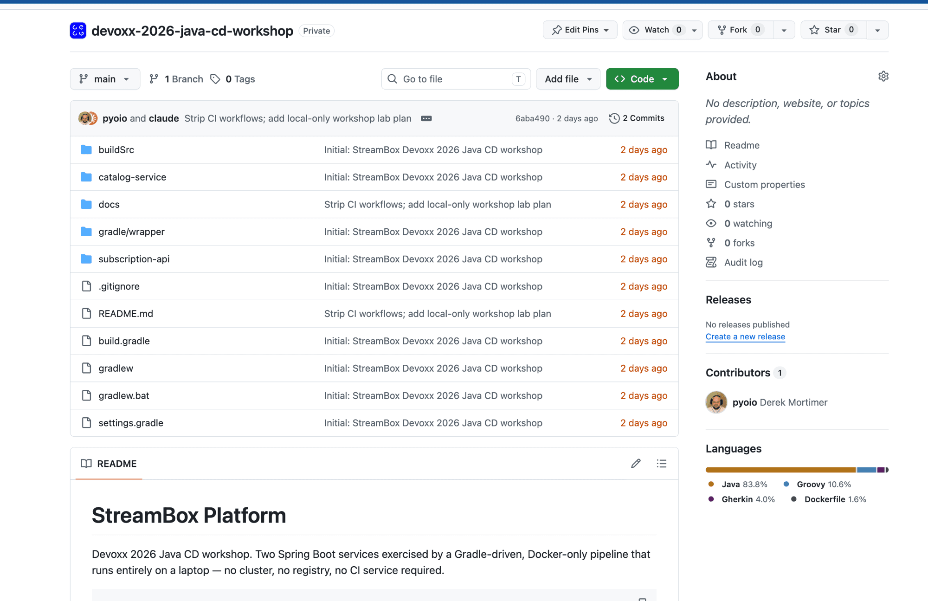Click the catalog-service folder icon
The height and width of the screenshot is (601, 928).
(x=86, y=177)
